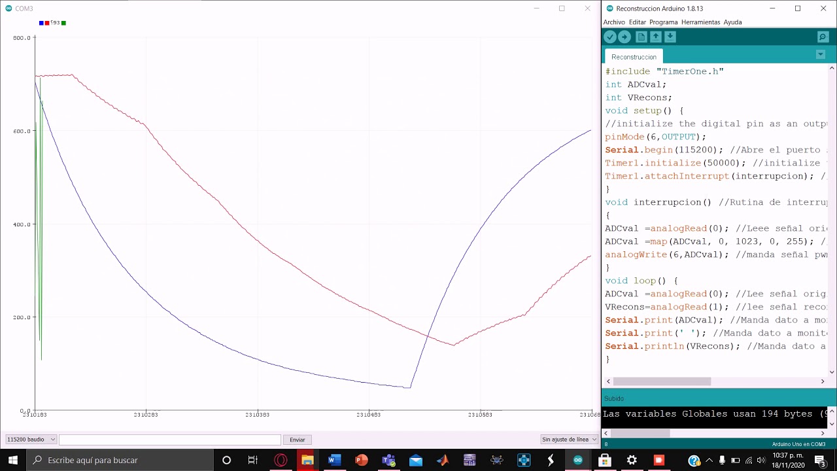This screenshot has height=471, width=837.
Task: Click the Open sketch (up arrow) icon
Action: 656,37
